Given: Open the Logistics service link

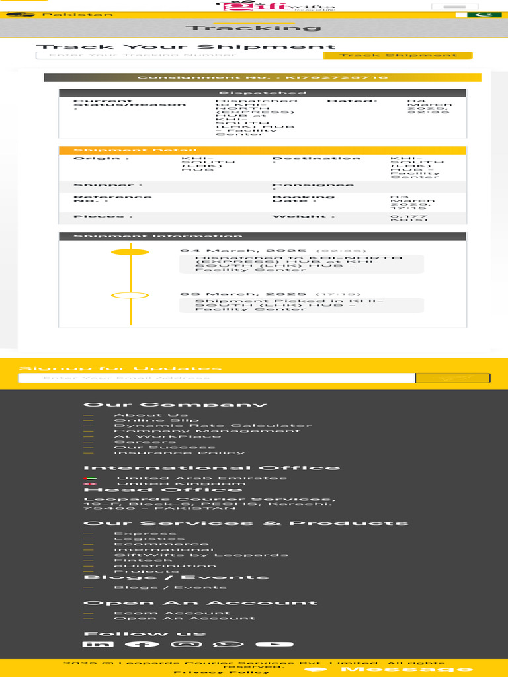Looking at the screenshot, I should (x=149, y=539).
